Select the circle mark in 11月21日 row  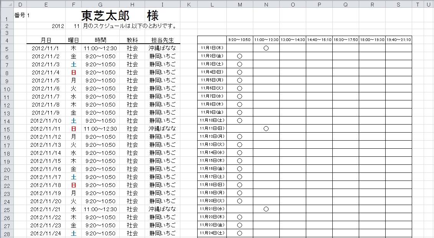[266, 209]
